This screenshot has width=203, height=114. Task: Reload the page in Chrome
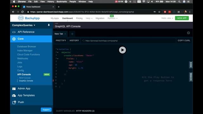pos(23,12)
